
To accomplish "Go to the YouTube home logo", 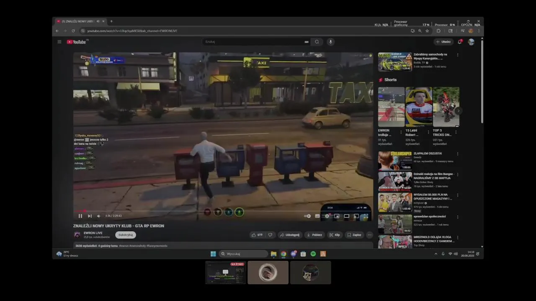I will (x=77, y=42).
